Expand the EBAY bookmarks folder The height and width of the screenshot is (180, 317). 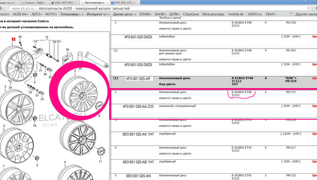click(x=271, y=14)
